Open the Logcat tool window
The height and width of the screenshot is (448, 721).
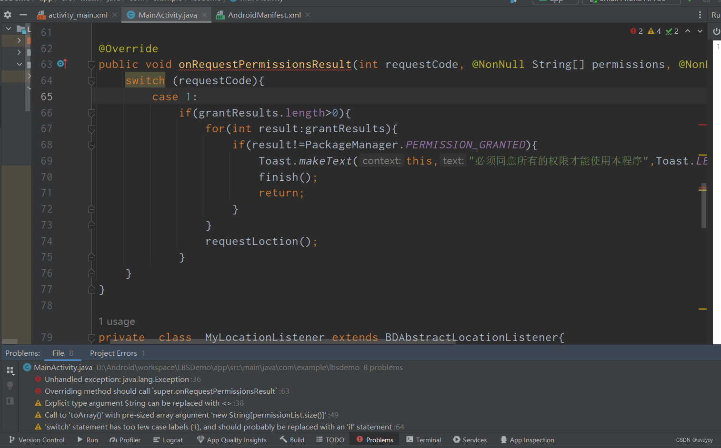point(168,439)
